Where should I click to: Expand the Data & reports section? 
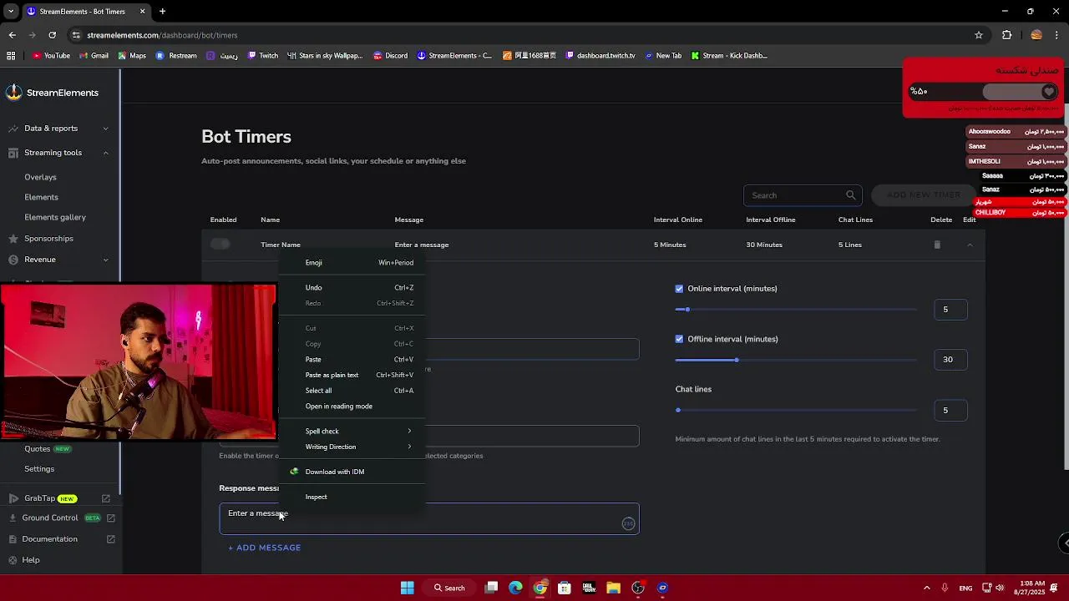click(x=105, y=129)
